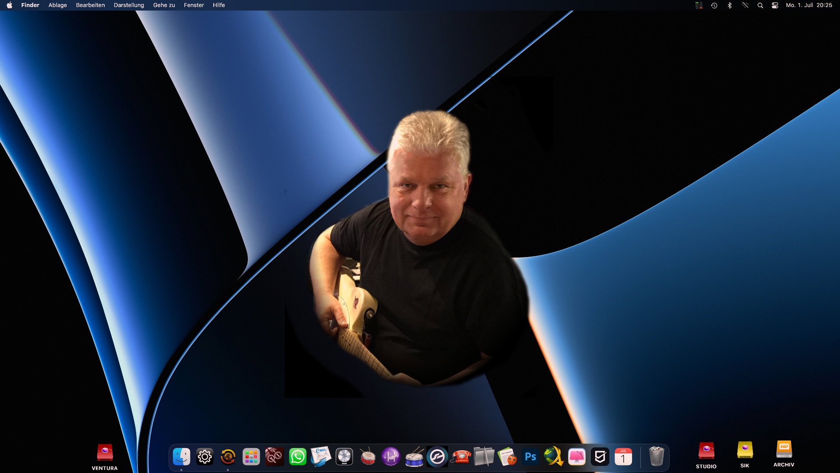This screenshot has width=840, height=473.
Task: Open the Trash in the Dock
Action: pyautogui.click(x=656, y=456)
